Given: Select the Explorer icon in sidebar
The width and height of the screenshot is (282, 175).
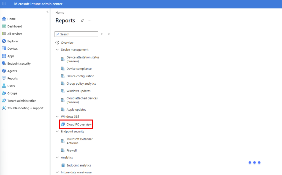Looking at the screenshot, I should point(4,41).
